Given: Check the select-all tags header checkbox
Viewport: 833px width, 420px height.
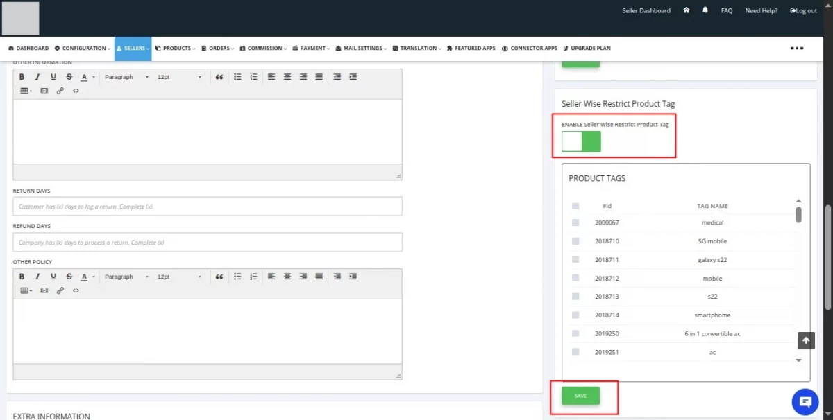Looking at the screenshot, I should point(575,206).
